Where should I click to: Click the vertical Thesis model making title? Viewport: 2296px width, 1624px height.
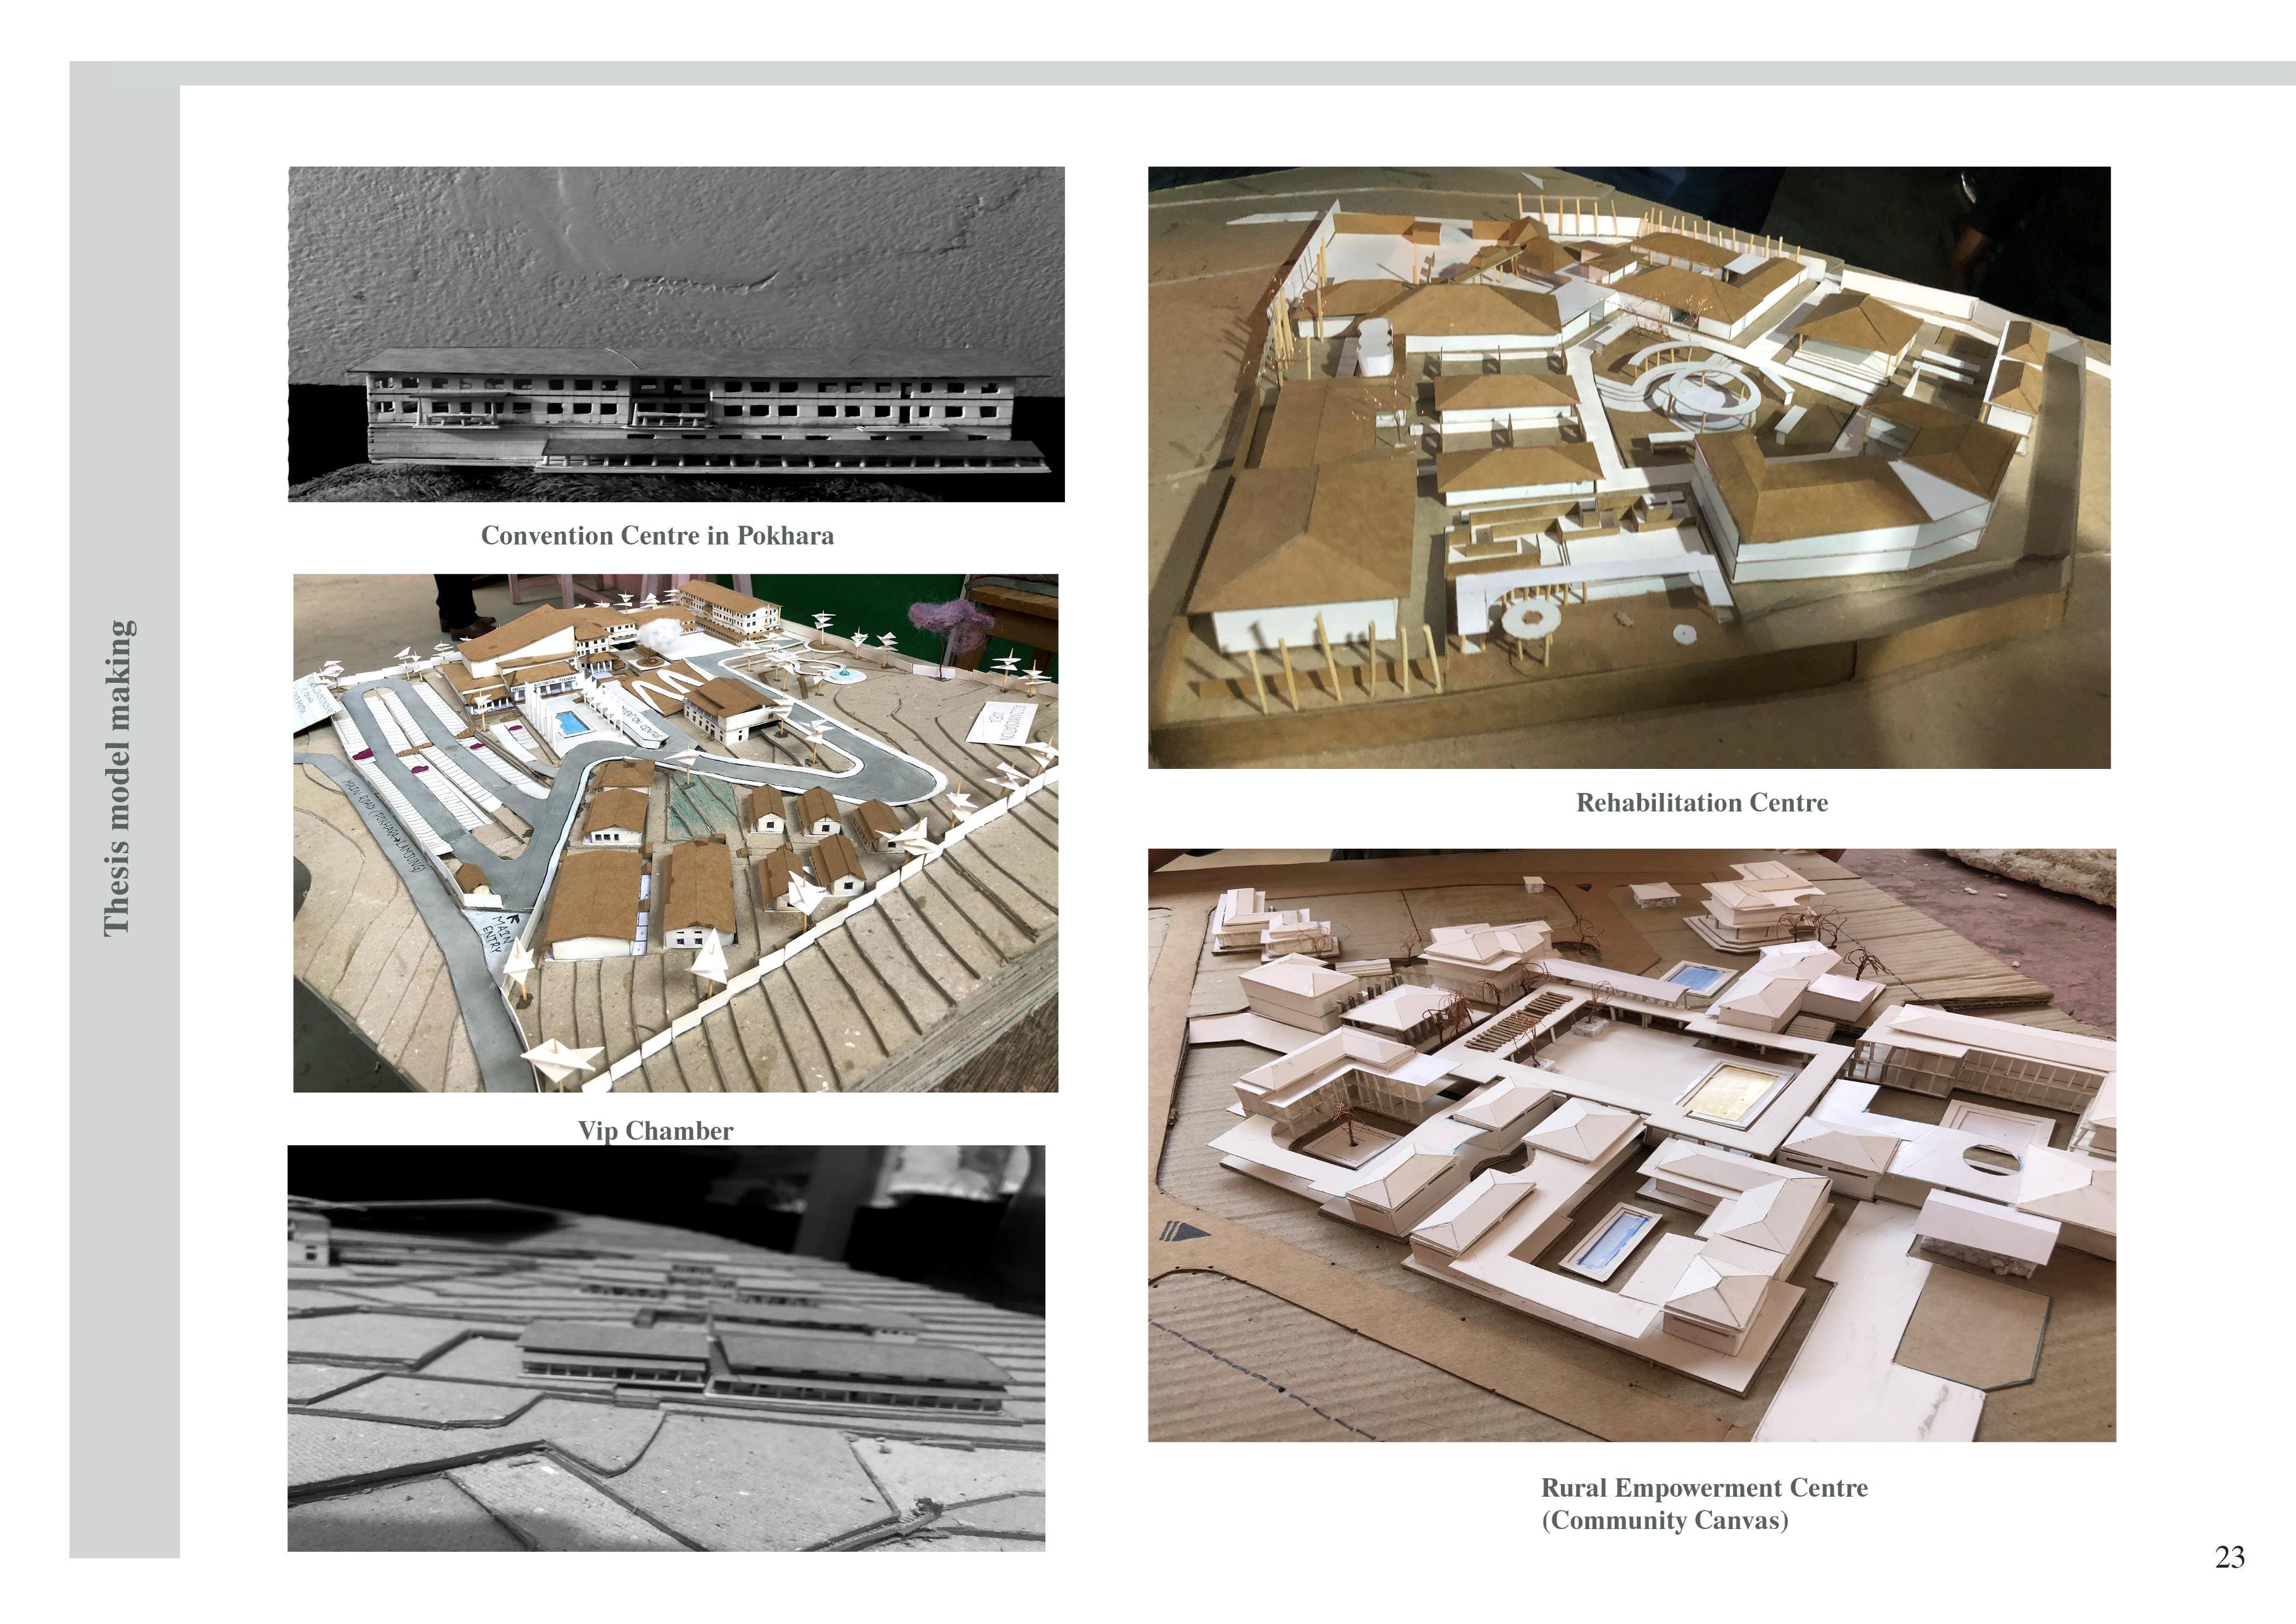tap(118, 778)
